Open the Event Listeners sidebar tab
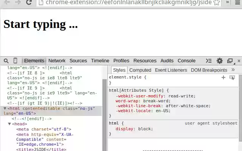 [171, 70]
